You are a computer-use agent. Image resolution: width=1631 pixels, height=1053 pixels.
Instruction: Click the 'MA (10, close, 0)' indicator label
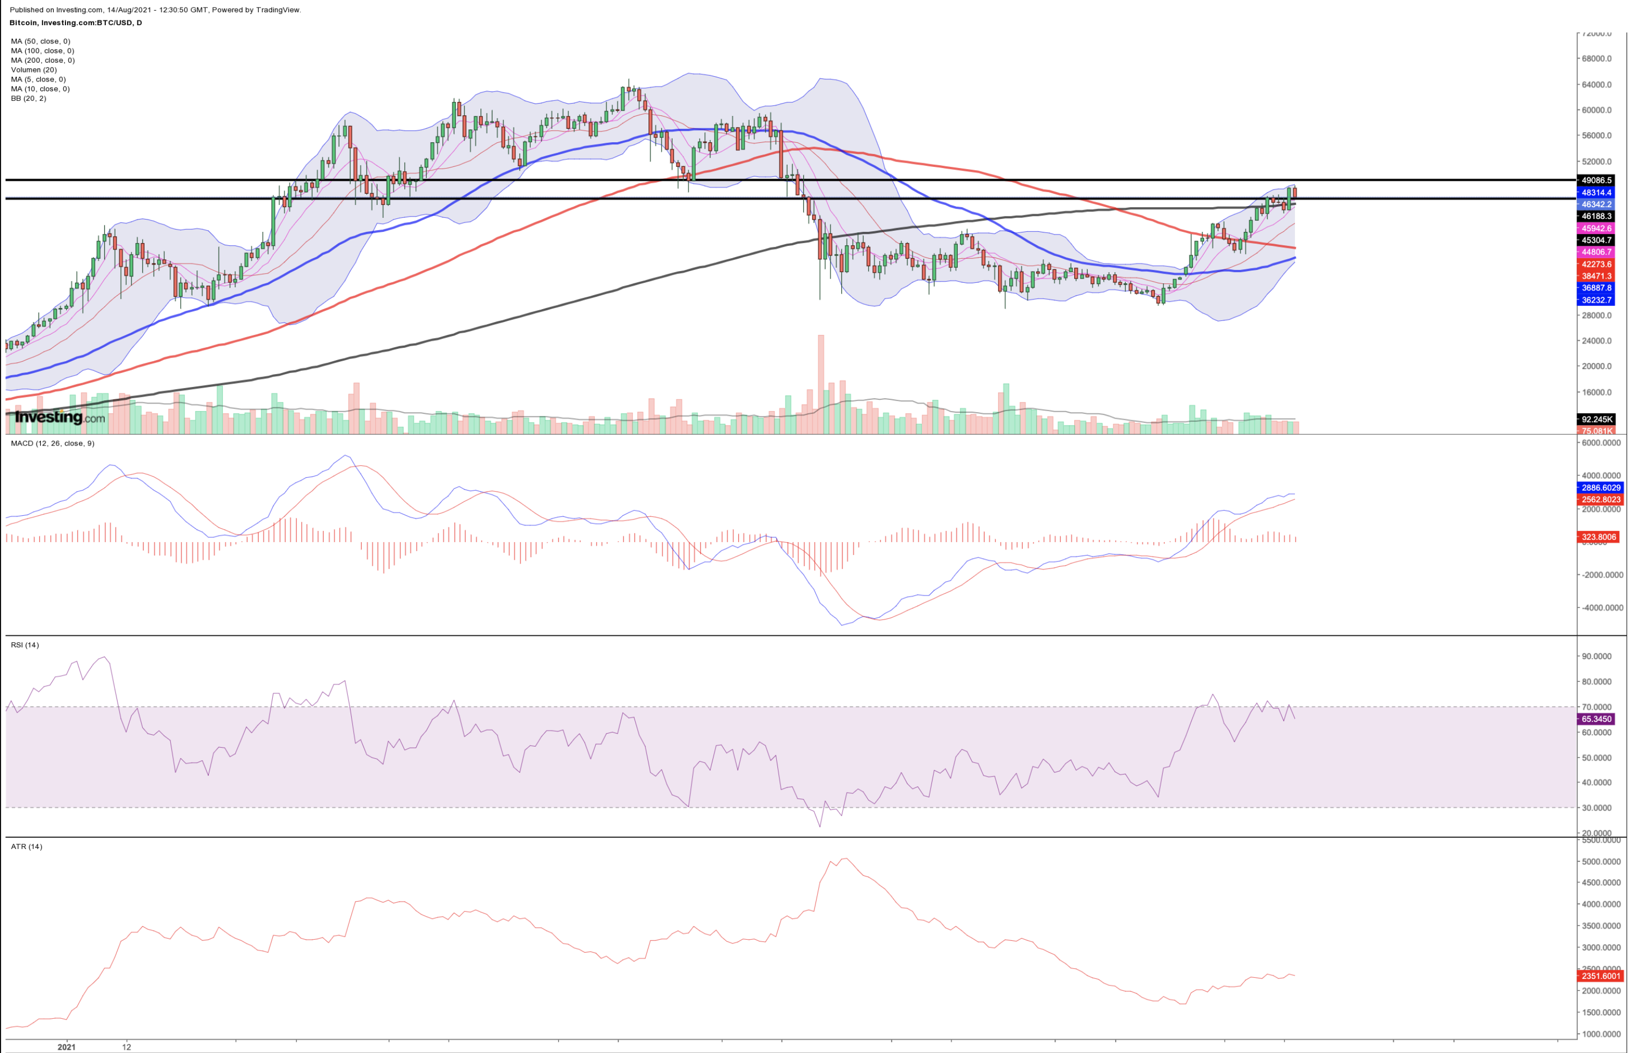40,89
